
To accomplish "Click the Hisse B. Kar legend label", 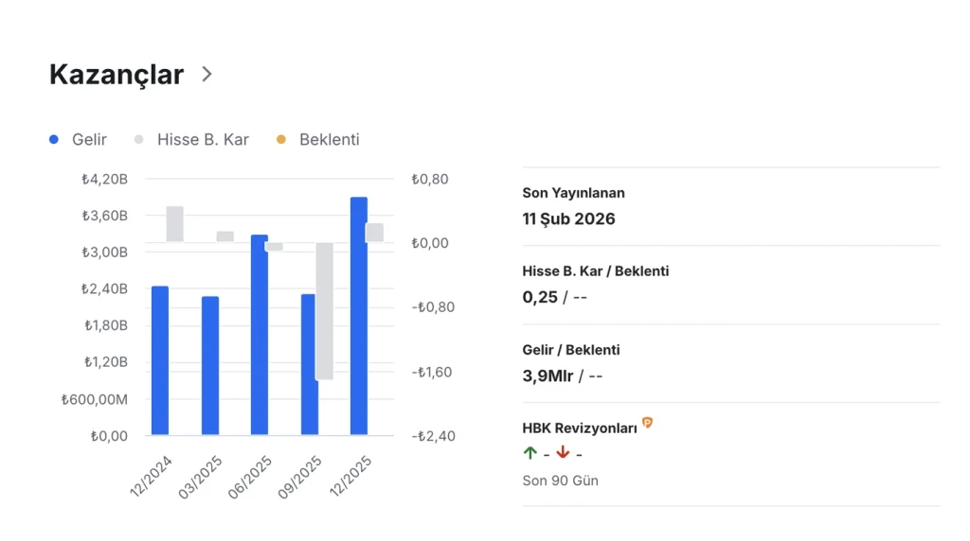I will tap(203, 140).
